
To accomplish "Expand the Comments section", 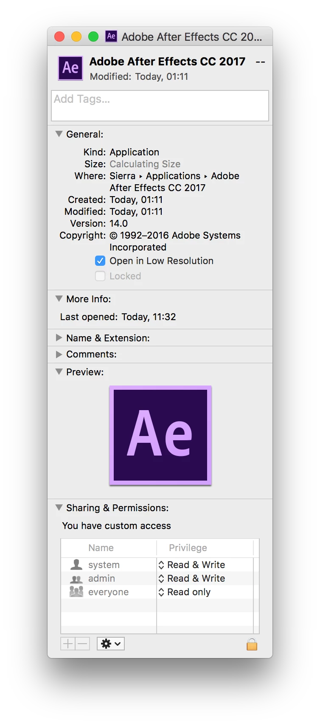I will pos(59,354).
